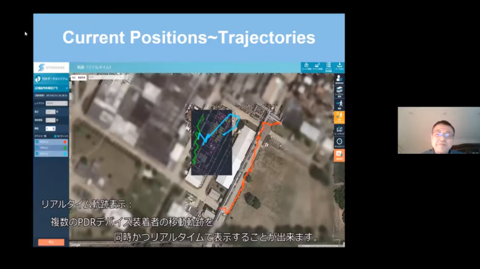The height and width of the screenshot is (269, 480).
Task: Expand the project selector dropdown chevron
Action: [x=67, y=88]
